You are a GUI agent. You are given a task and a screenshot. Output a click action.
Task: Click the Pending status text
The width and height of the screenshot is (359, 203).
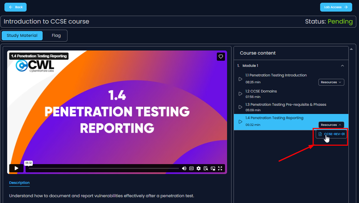tap(340, 21)
